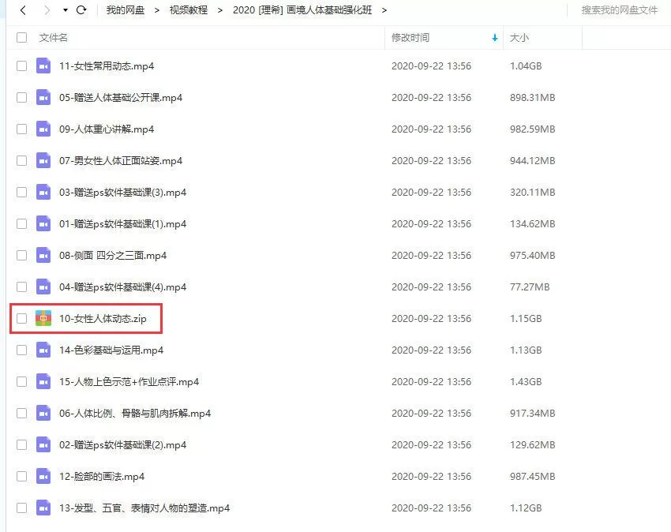Sort by 修改时间 using the arrow indicator

pyautogui.click(x=495, y=38)
